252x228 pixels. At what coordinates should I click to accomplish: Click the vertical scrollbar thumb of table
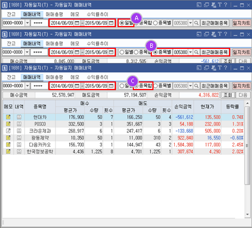(247, 145)
